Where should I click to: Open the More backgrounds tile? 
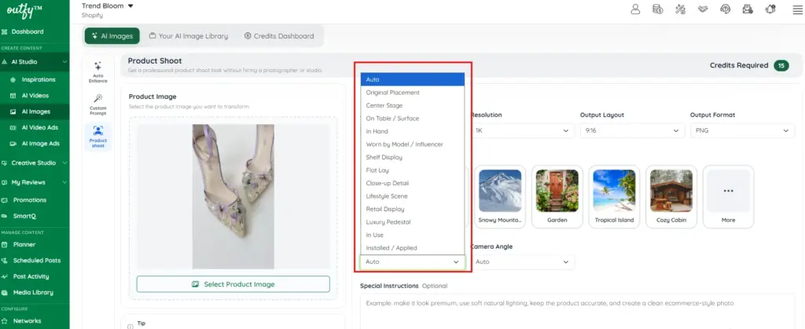[728, 197]
